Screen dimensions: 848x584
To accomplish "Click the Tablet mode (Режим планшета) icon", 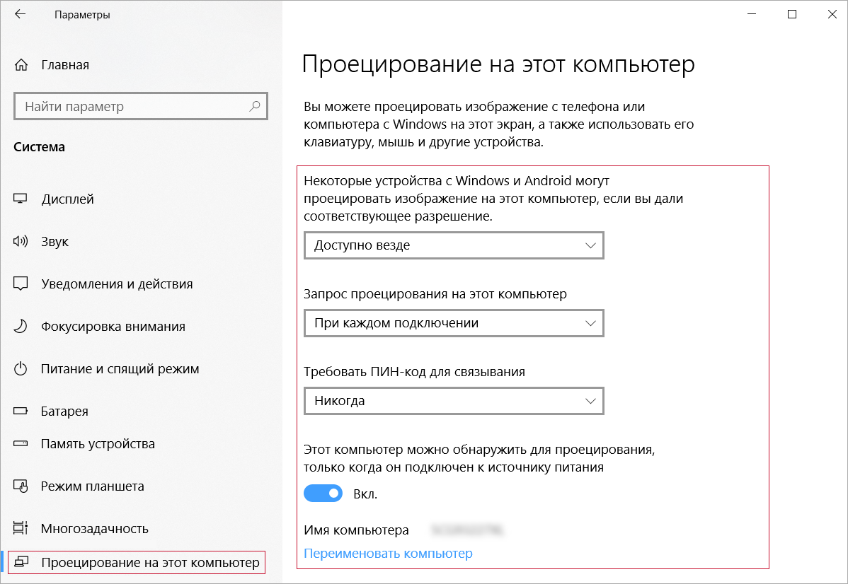I will (x=21, y=486).
